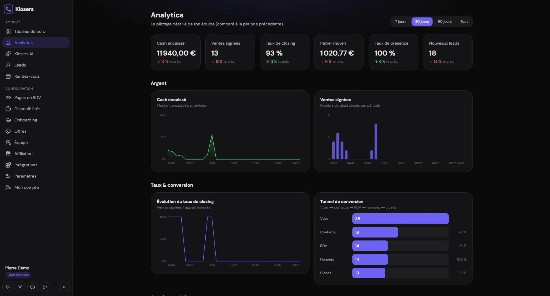Click the Klosers brand name

click(25, 9)
